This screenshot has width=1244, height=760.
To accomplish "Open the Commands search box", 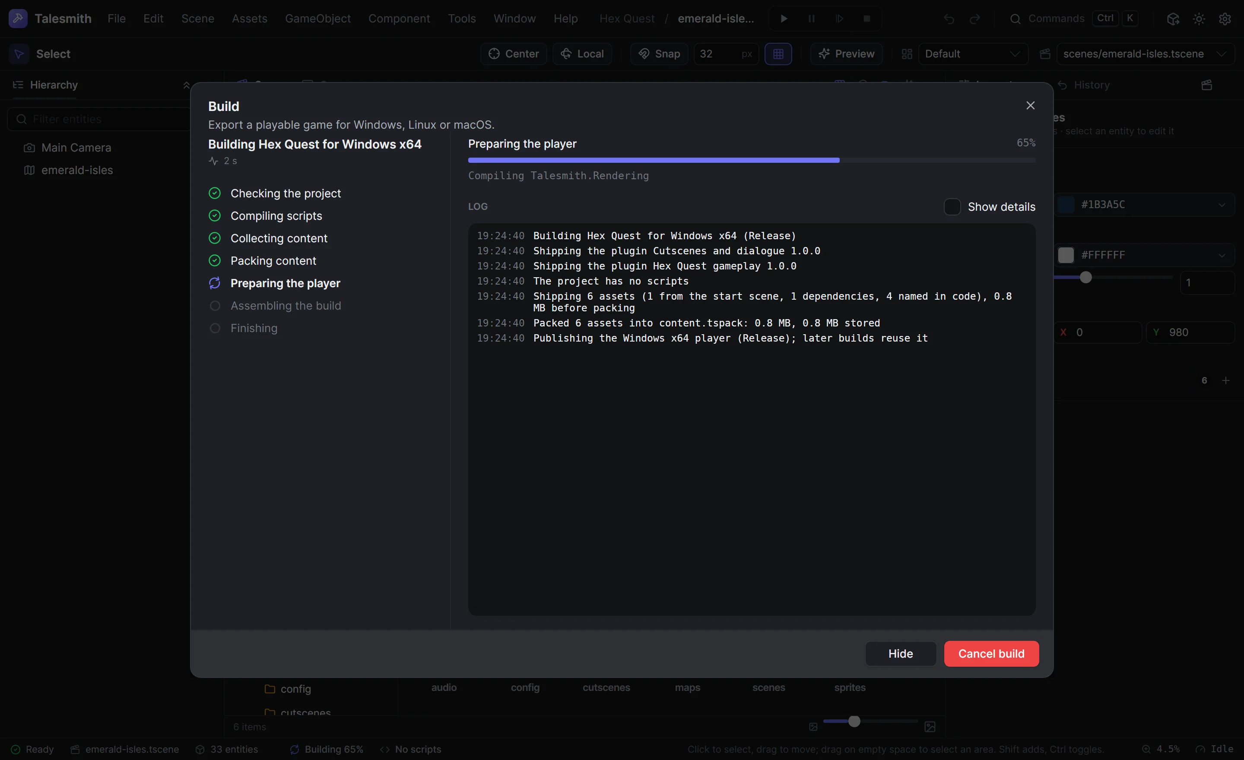I will (x=1074, y=19).
